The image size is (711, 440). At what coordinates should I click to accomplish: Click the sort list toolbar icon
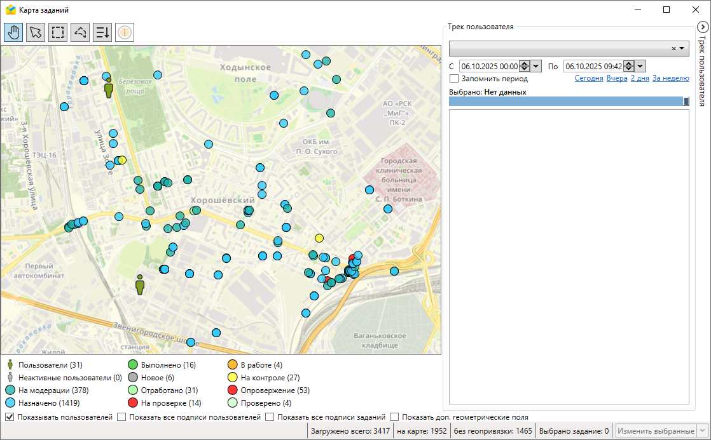pyautogui.click(x=102, y=32)
